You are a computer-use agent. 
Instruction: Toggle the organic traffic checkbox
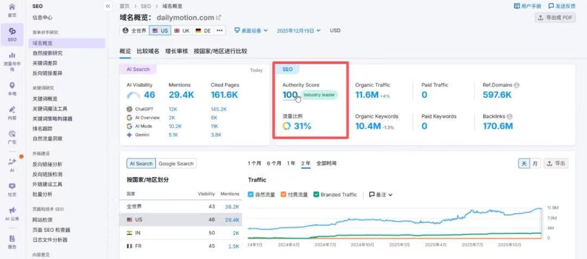coord(251,194)
